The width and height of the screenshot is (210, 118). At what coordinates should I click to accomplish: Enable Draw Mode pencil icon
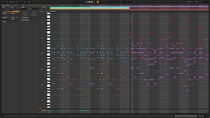[187, 2]
